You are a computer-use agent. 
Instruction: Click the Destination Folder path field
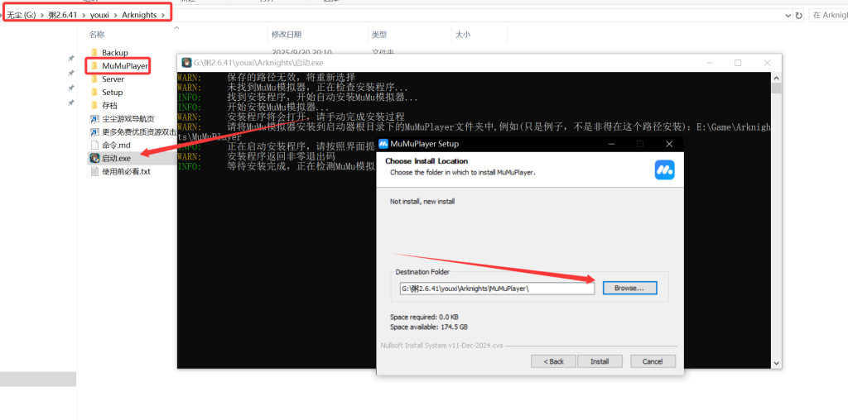click(x=497, y=289)
